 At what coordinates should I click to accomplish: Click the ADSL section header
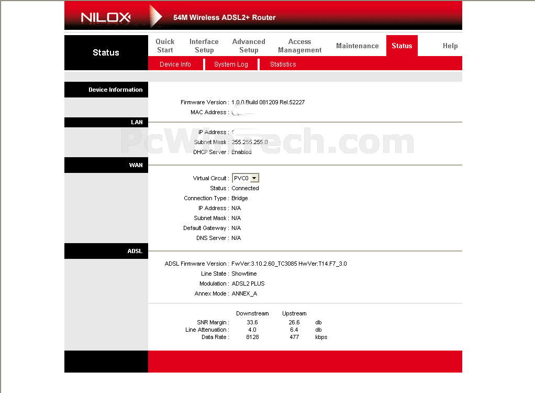pos(106,251)
